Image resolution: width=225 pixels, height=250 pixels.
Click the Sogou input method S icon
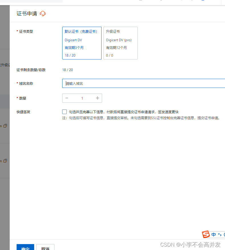coord(206,234)
